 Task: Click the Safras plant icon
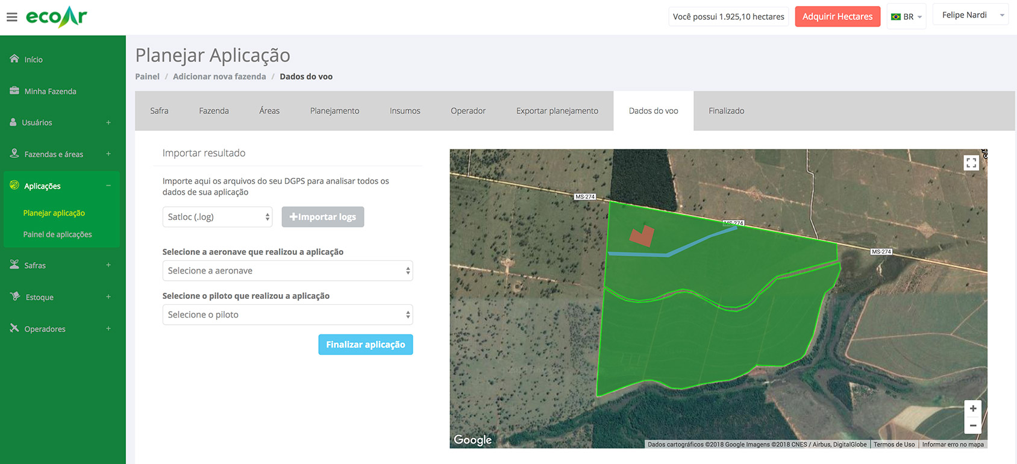point(14,265)
